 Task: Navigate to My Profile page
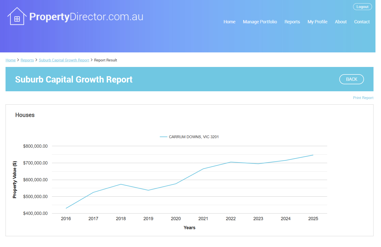point(317,22)
